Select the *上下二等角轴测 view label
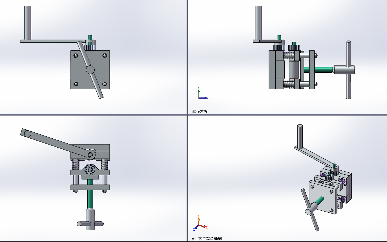387x242 pixels. coord(207,239)
